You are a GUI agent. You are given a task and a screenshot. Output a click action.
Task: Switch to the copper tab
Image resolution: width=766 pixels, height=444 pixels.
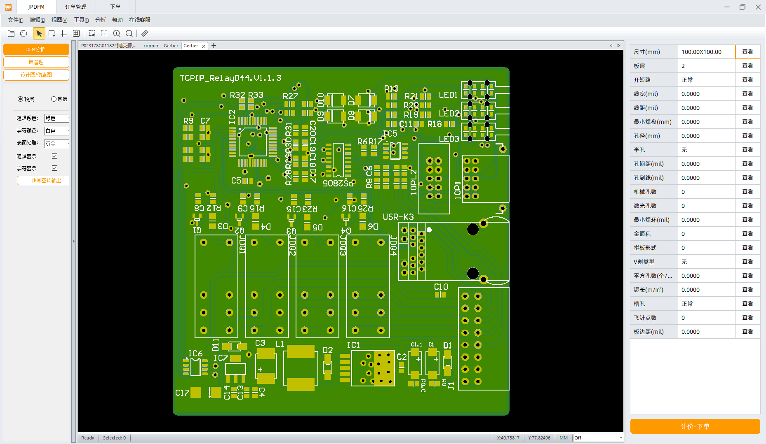pyautogui.click(x=150, y=46)
